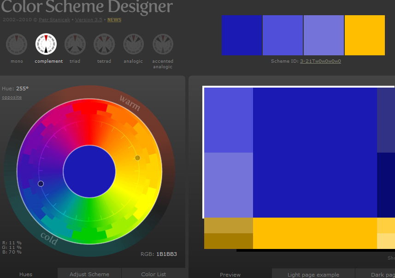This screenshot has height=278, width=395.
Task: Click the orange swatch in the scheme preview
Action: [364, 35]
